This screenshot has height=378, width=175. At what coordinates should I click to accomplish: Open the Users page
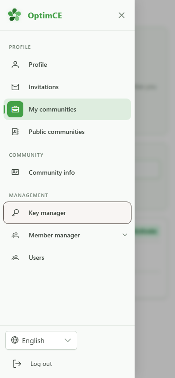pos(67,258)
